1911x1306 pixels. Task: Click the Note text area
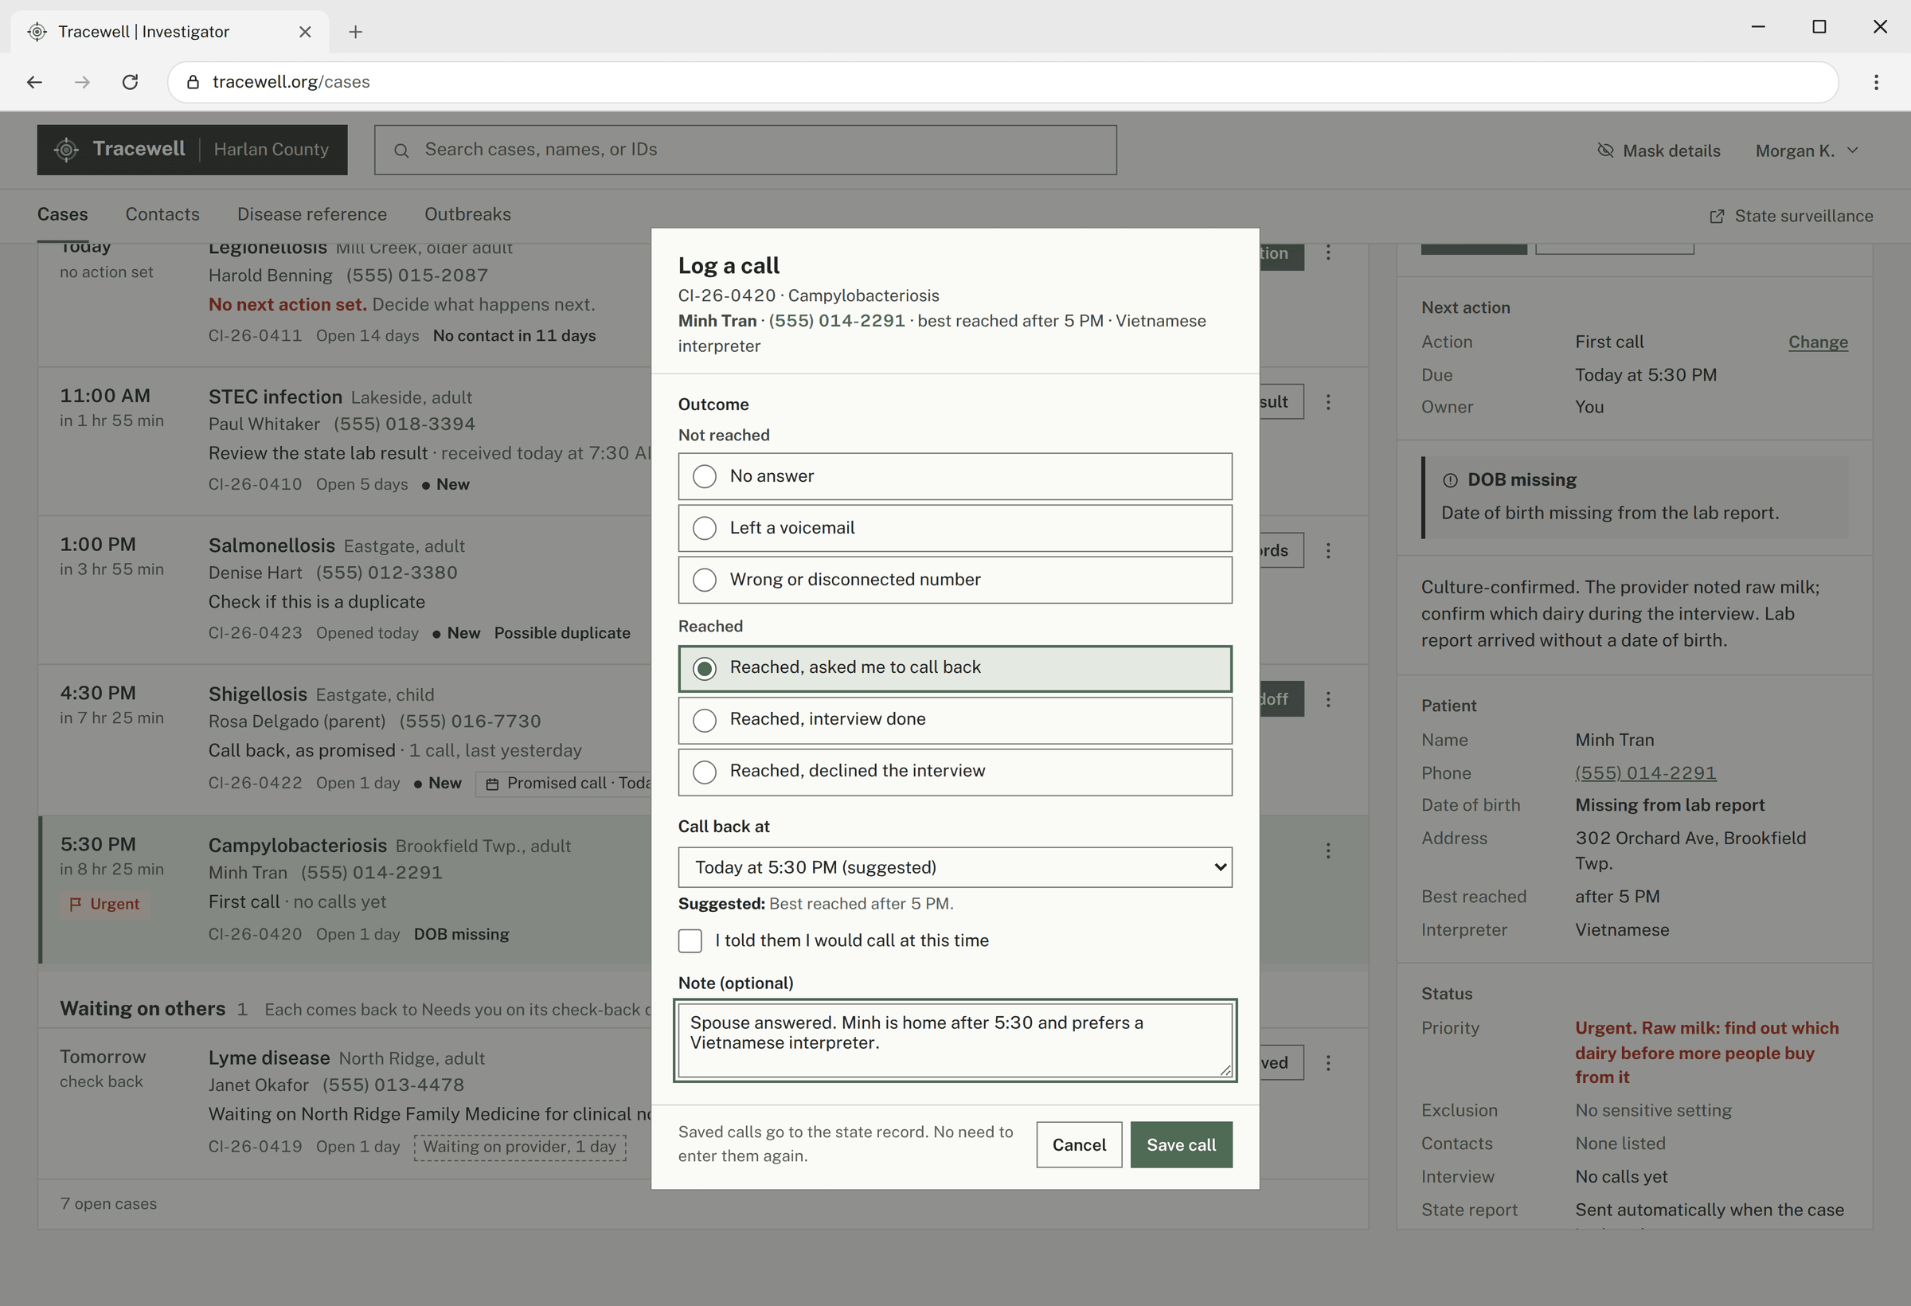955,1040
